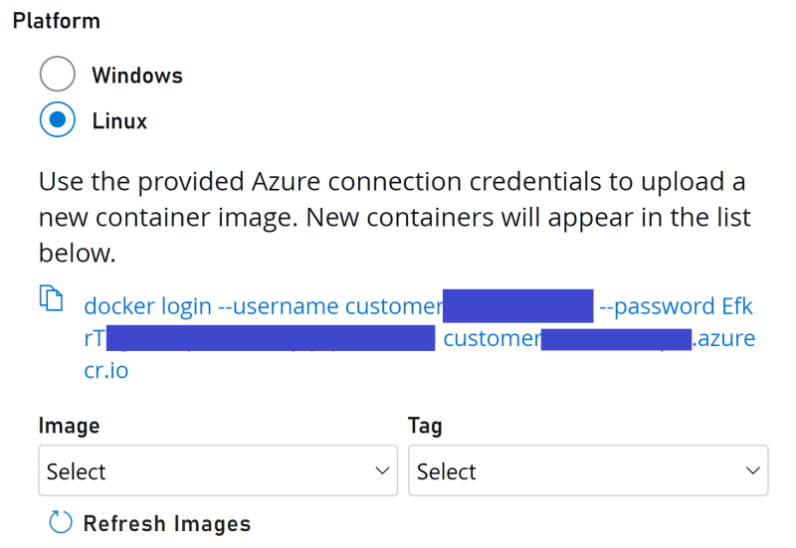Expand the Tag dropdown chevron arrow

(753, 470)
